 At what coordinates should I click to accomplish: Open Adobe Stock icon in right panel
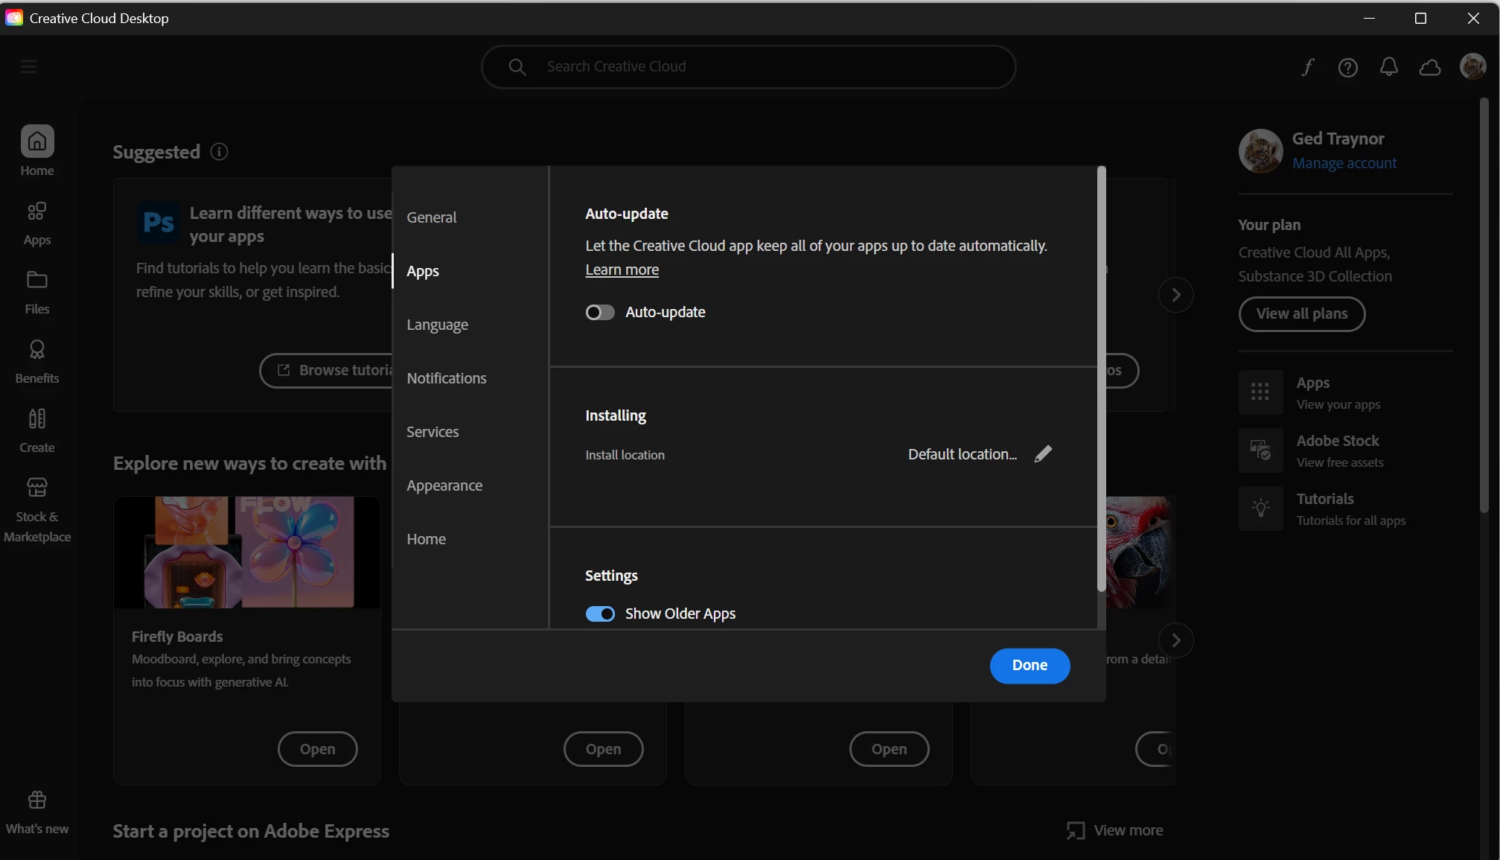tap(1260, 450)
